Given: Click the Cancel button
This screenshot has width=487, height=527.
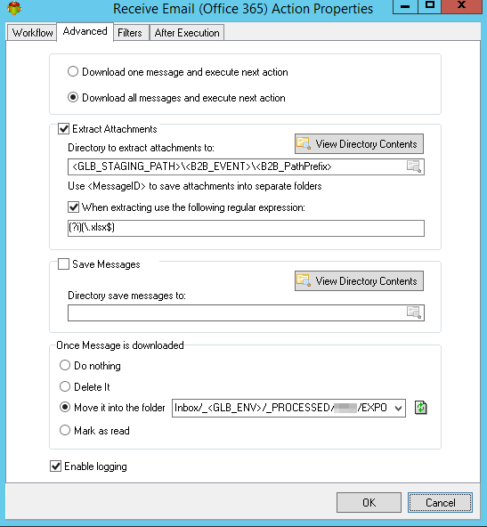Looking at the screenshot, I should 440,502.
